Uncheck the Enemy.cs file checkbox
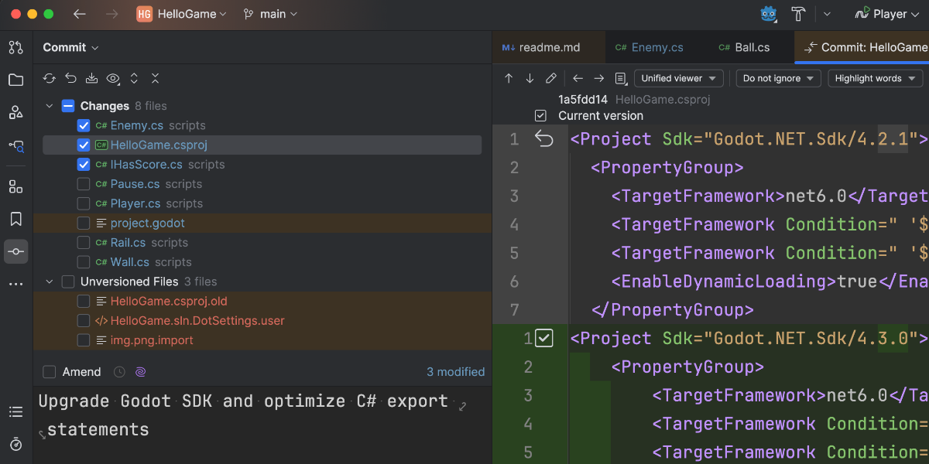 tap(84, 125)
